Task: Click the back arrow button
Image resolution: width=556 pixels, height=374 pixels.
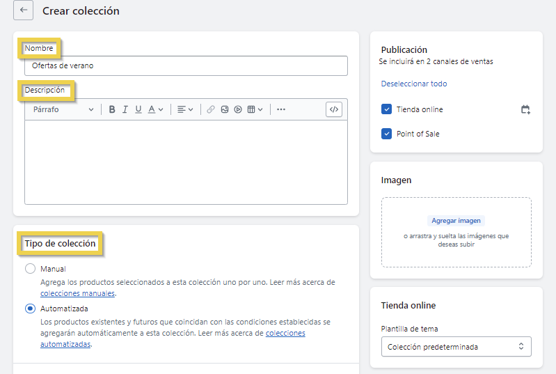Action: tap(23, 10)
